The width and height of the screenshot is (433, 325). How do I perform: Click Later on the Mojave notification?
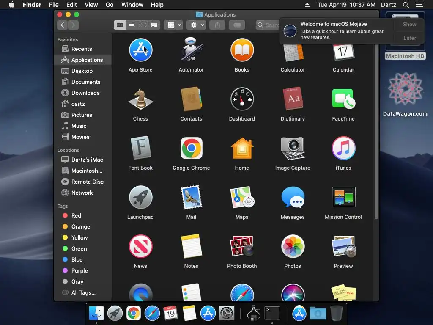point(409,38)
